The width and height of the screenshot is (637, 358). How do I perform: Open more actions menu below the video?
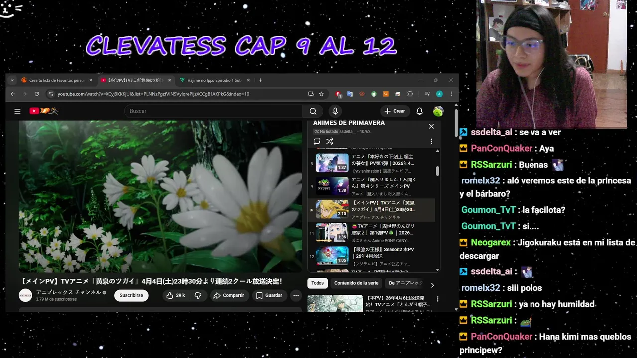(x=296, y=295)
